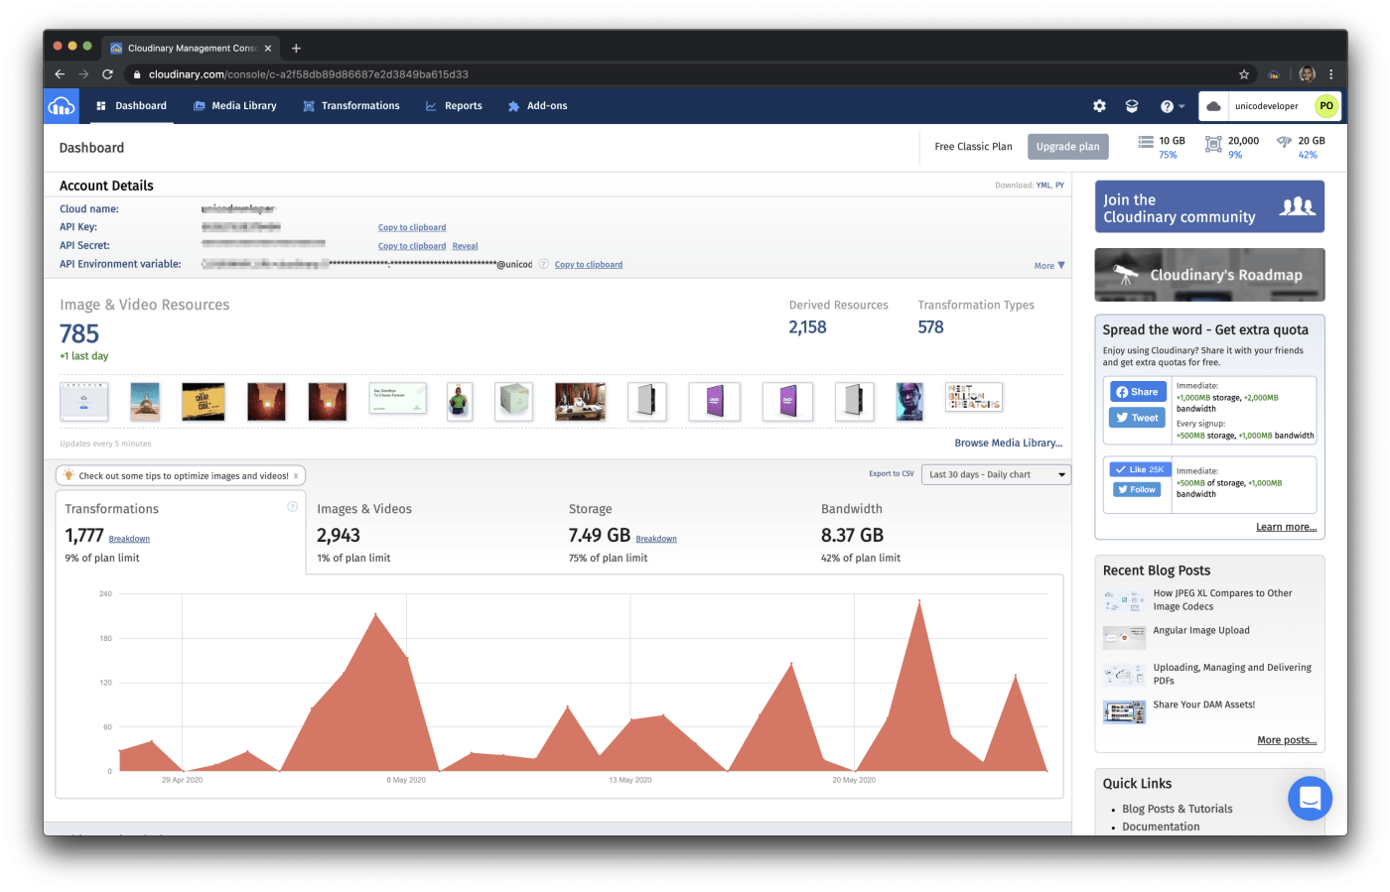The width and height of the screenshot is (1390, 892).
Task: Expand More account details
Action: pyautogui.click(x=1049, y=266)
